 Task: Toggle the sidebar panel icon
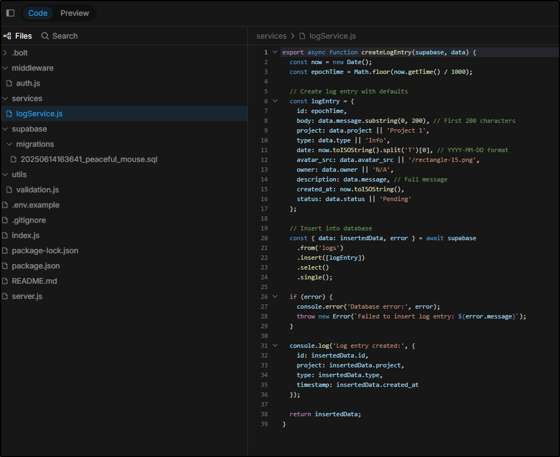pos(10,13)
